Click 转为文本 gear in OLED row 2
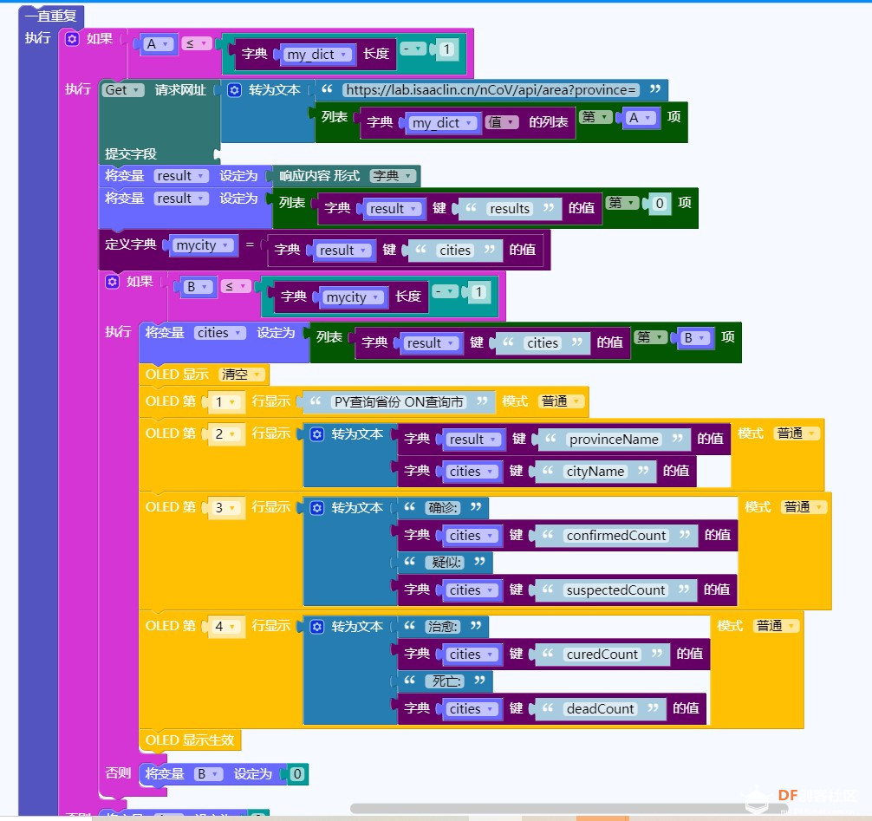872x821 pixels. (x=316, y=433)
